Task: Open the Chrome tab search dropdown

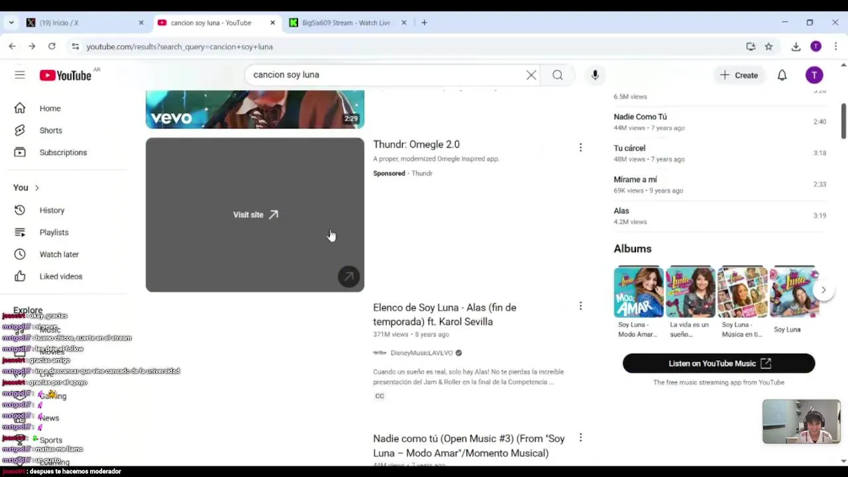Action: coord(11,23)
